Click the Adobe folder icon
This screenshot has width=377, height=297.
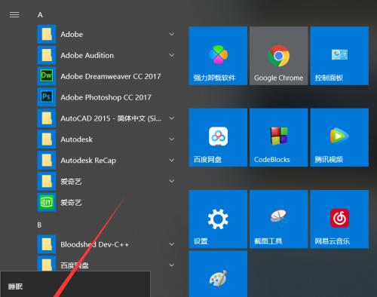coord(47,34)
